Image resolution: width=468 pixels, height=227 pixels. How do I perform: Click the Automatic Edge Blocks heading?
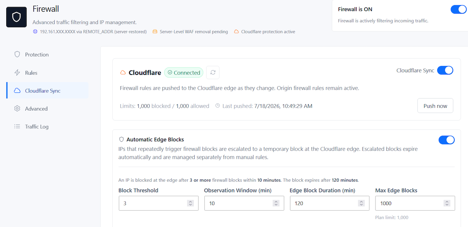click(x=155, y=139)
